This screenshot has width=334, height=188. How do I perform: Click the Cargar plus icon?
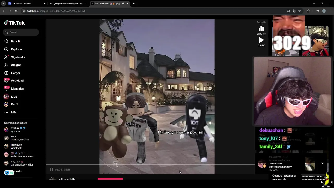[x=6, y=73]
